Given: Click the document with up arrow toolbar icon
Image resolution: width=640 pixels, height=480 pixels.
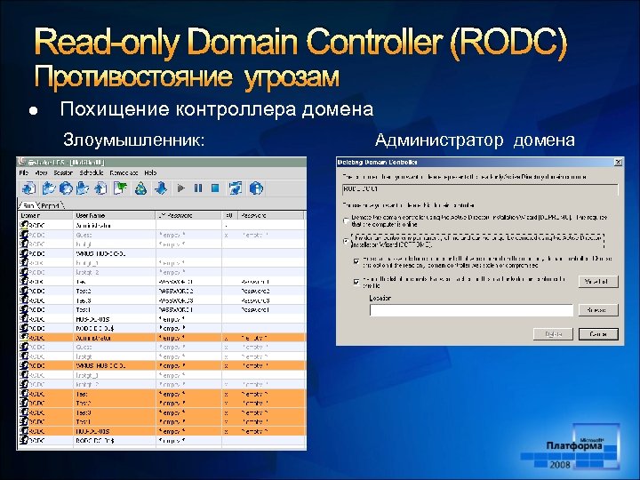Looking at the screenshot, I should click(100, 188).
